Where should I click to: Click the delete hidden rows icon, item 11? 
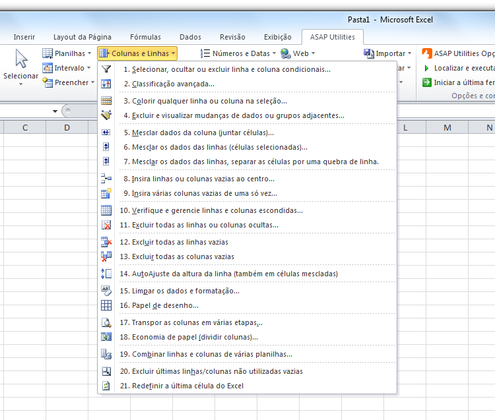[x=106, y=225]
